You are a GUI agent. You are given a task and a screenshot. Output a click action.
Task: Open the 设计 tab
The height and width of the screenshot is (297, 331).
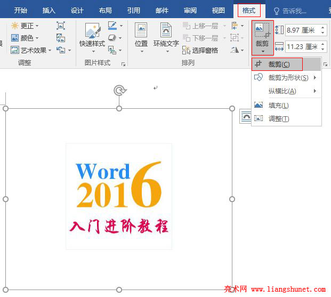coord(77,10)
